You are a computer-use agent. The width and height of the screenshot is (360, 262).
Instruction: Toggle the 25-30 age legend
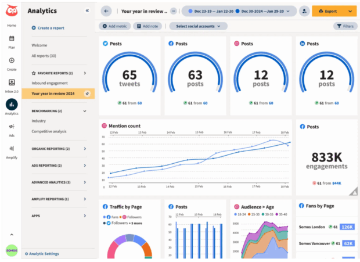point(254,214)
